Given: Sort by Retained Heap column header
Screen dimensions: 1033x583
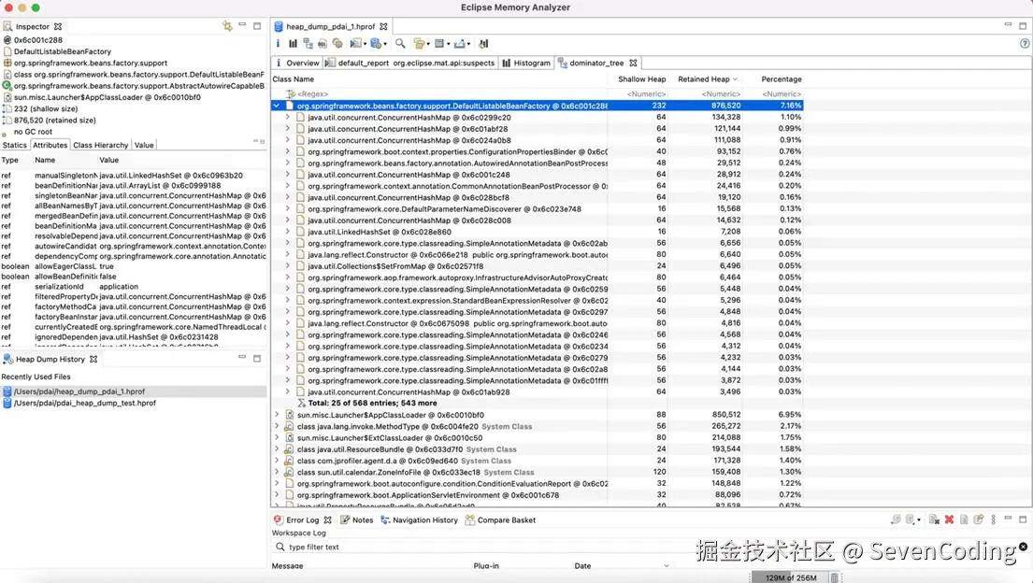Looking at the screenshot, I should (708, 79).
